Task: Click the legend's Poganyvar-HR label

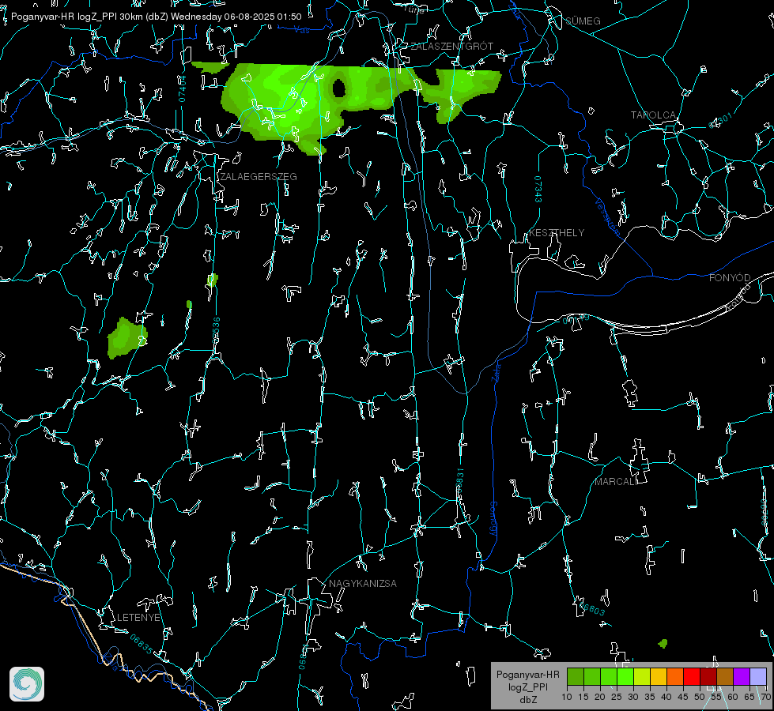Action: 527,675
